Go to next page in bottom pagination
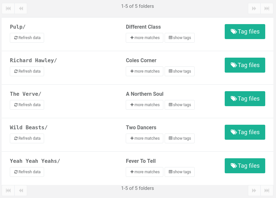 [x=254, y=191]
